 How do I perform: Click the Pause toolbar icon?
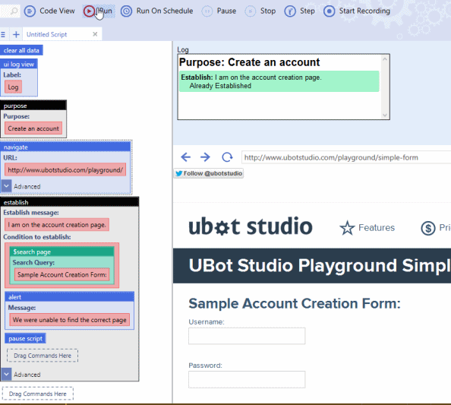(207, 11)
